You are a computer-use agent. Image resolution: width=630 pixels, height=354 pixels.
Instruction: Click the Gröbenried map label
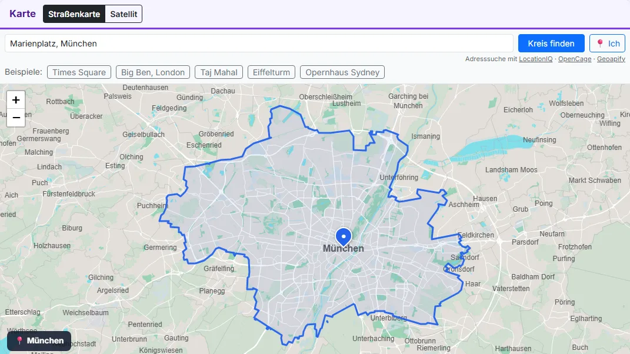[x=216, y=134]
